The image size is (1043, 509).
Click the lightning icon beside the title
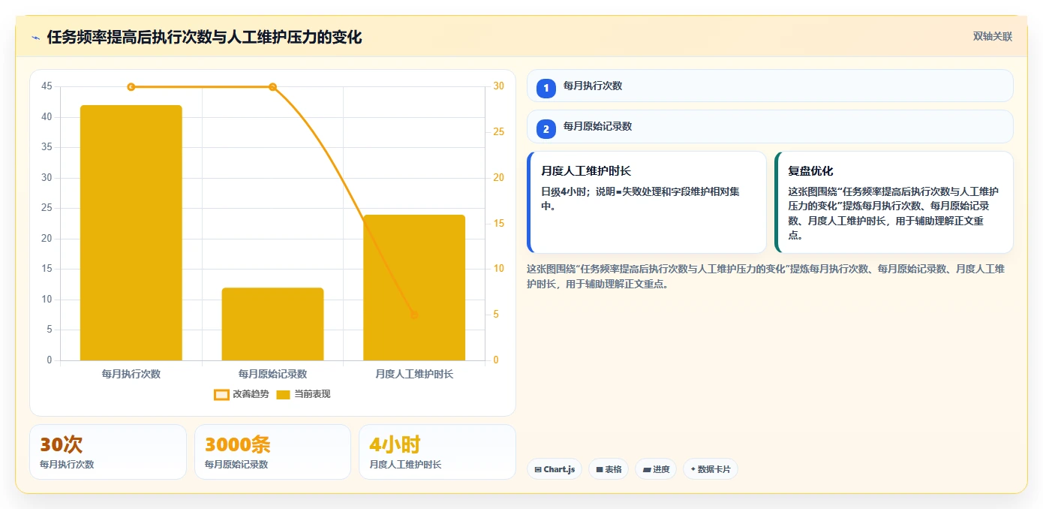tap(35, 38)
